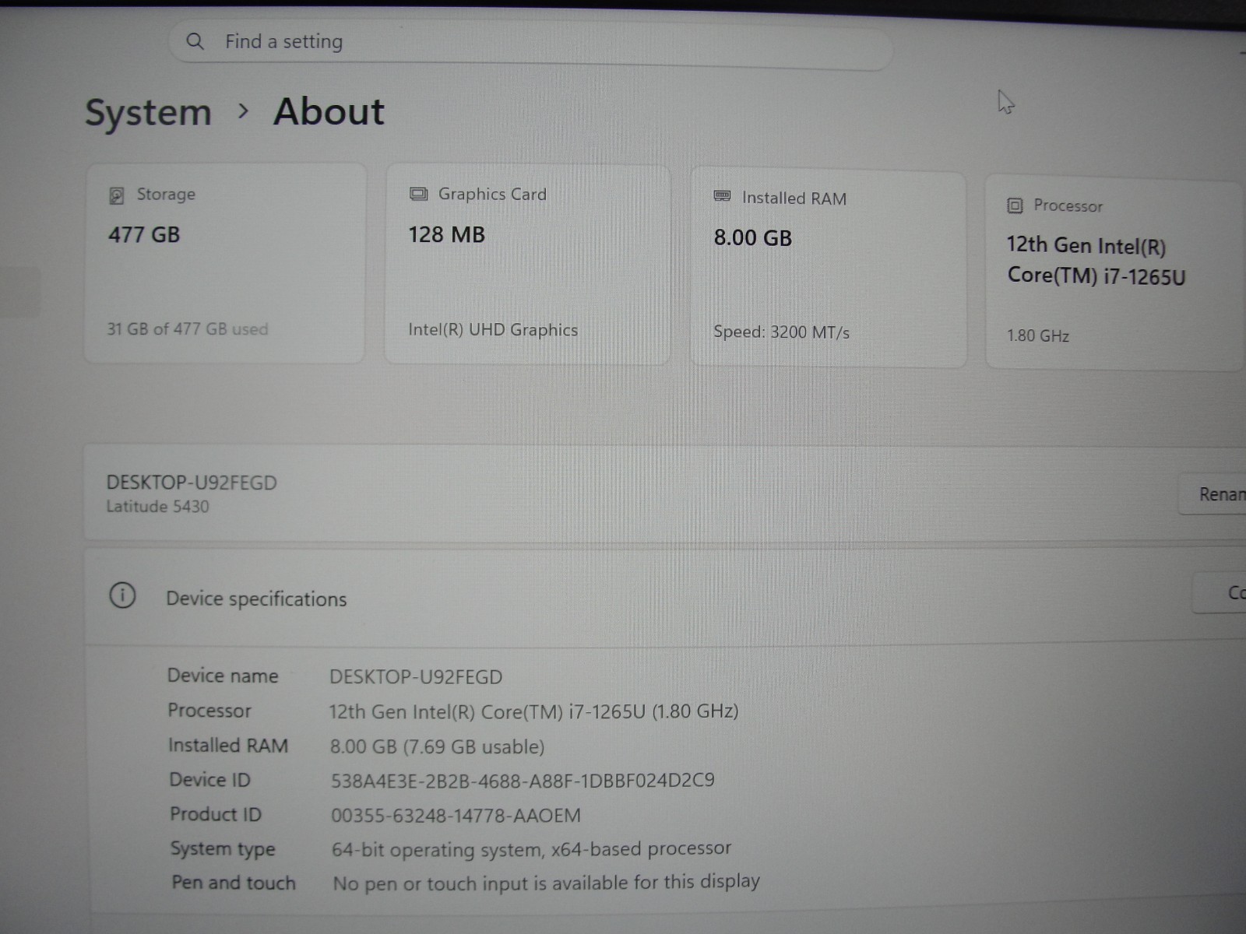Click the DESKTOP-U92FEGD name above Latitude 5430
Viewport: 1246px width, 934px height.
pos(192,483)
